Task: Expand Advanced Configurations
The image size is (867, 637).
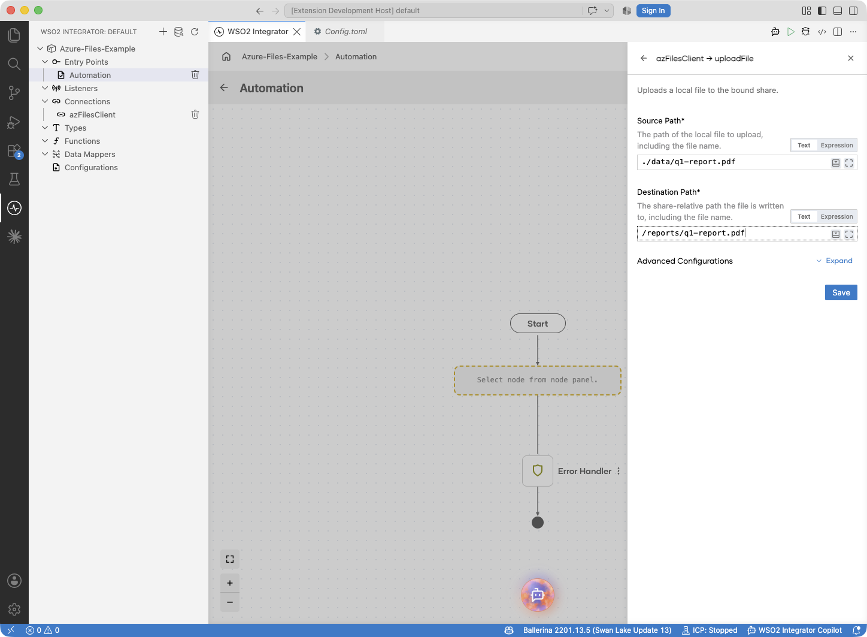Action: coord(834,261)
